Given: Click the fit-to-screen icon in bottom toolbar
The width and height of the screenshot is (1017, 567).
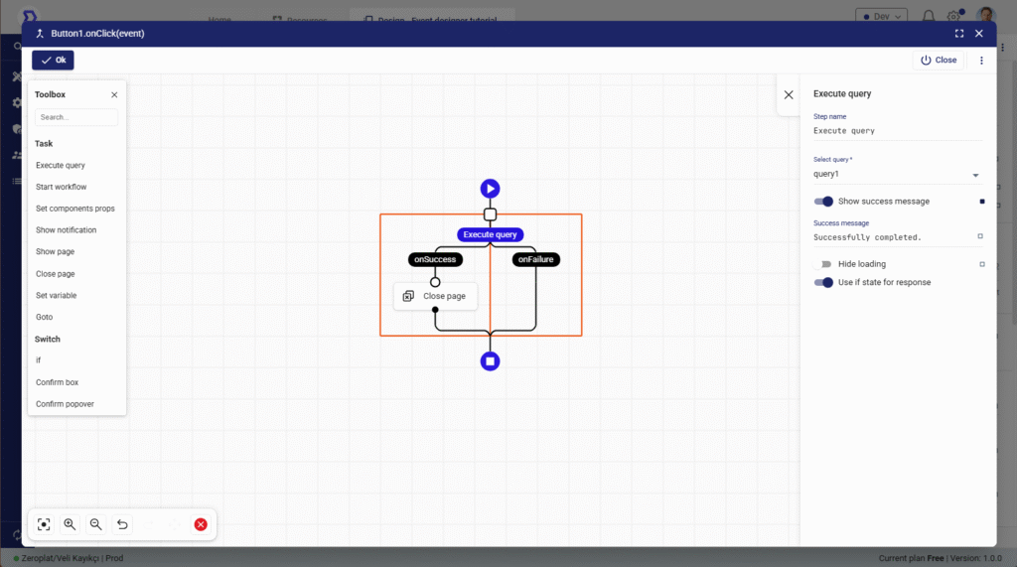Looking at the screenshot, I should pos(44,524).
